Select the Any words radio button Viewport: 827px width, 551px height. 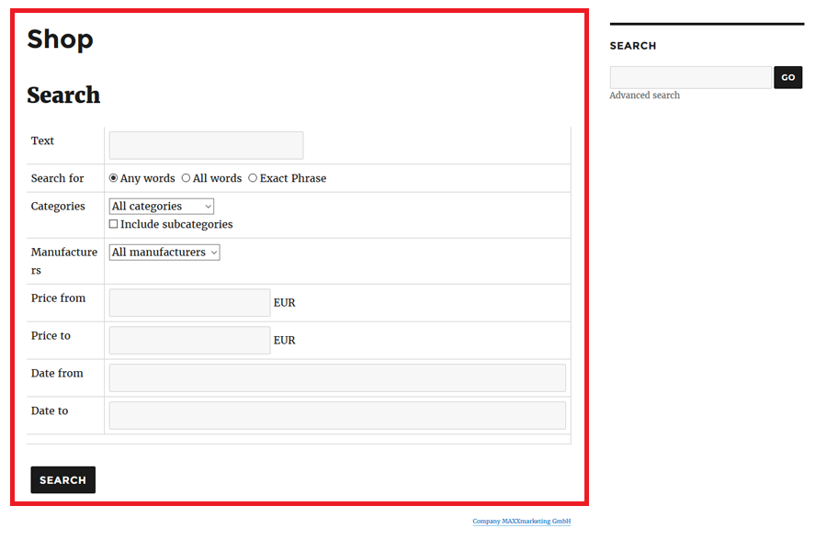click(x=114, y=178)
